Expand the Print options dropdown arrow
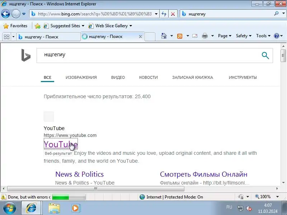The width and height of the screenshot is (287, 215). 212,36
